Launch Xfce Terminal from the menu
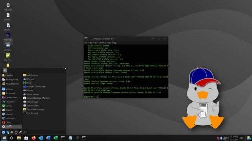 (x=30, y=113)
